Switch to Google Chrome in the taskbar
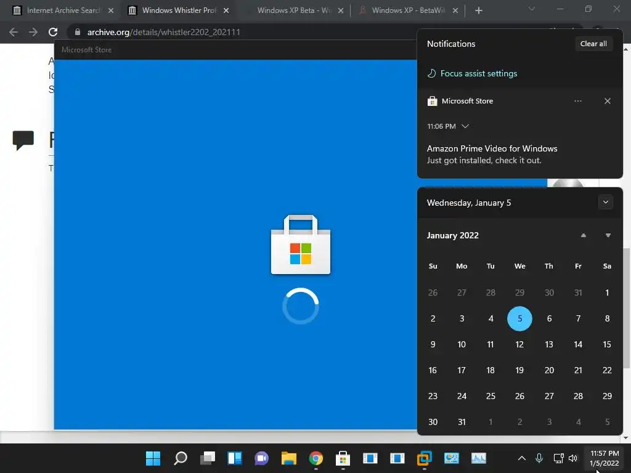Image resolution: width=631 pixels, height=473 pixels. [316, 458]
